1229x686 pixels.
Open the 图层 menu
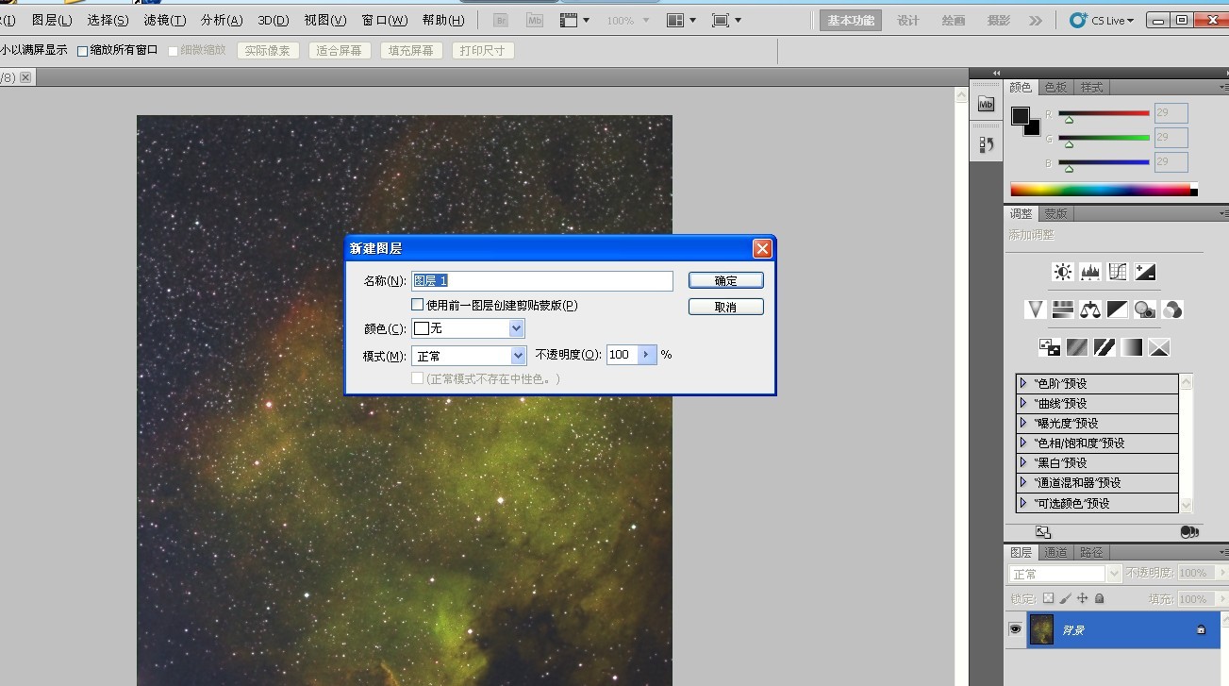pyautogui.click(x=52, y=20)
